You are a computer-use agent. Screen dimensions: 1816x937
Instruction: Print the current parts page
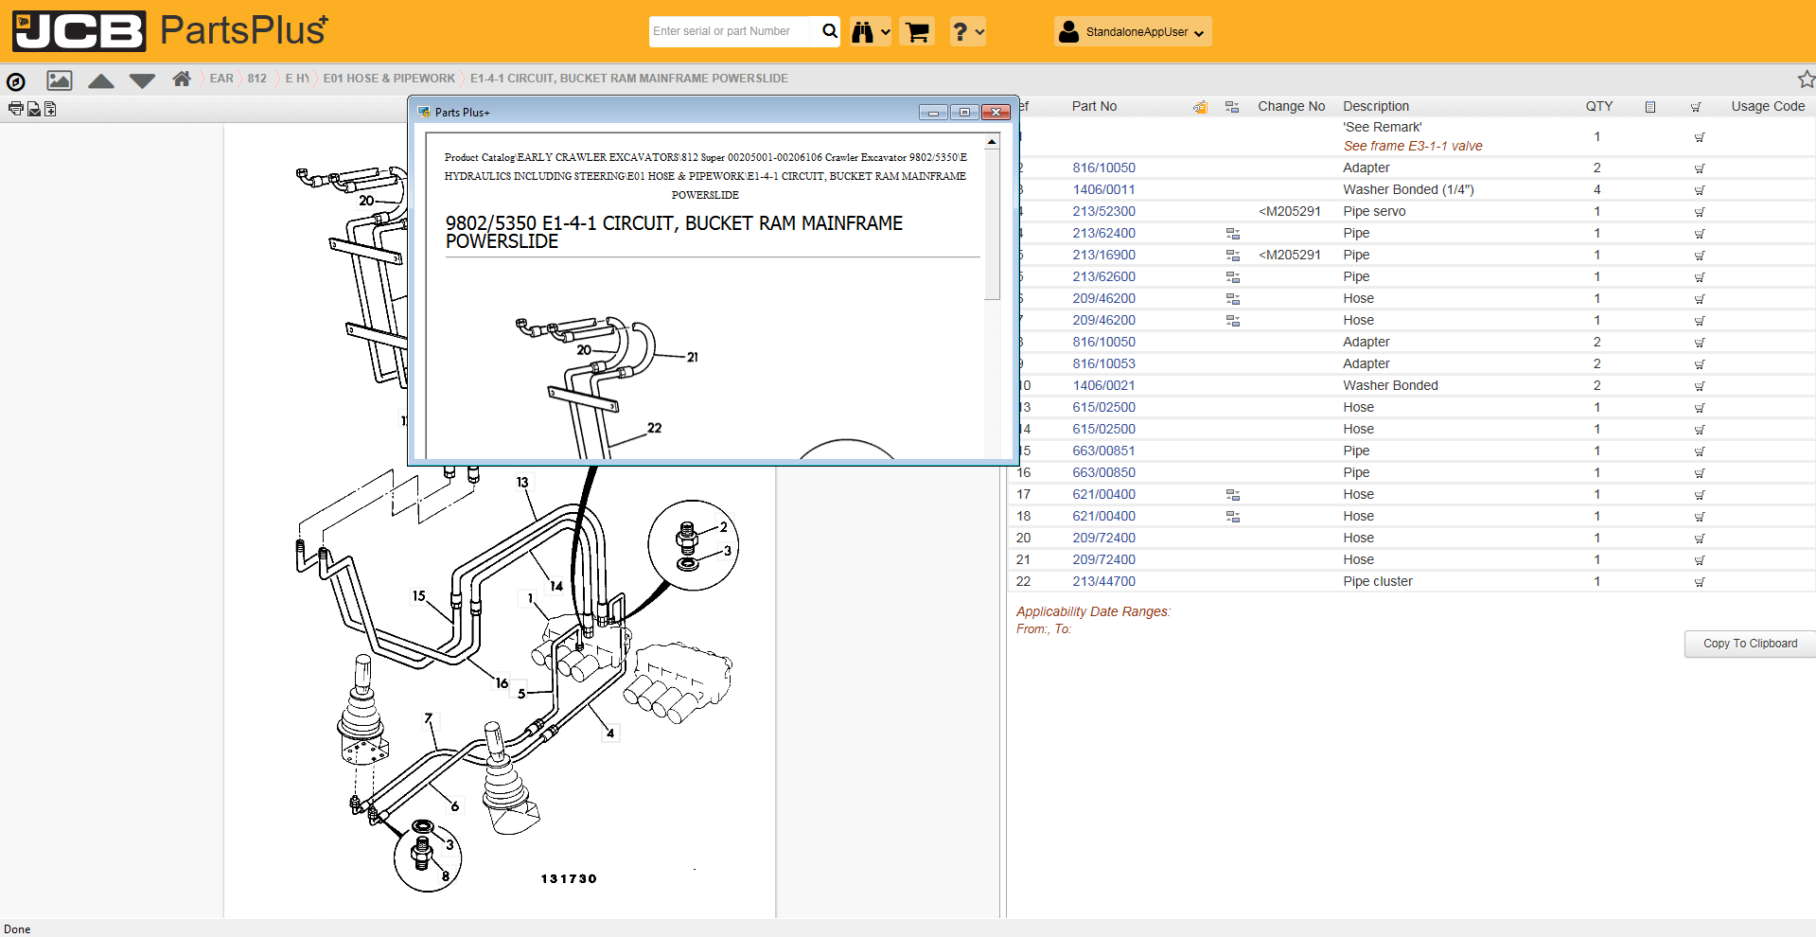[15, 109]
